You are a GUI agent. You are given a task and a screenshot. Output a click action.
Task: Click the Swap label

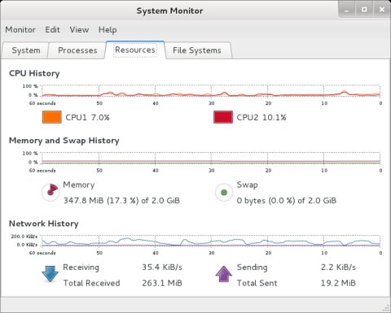click(247, 185)
